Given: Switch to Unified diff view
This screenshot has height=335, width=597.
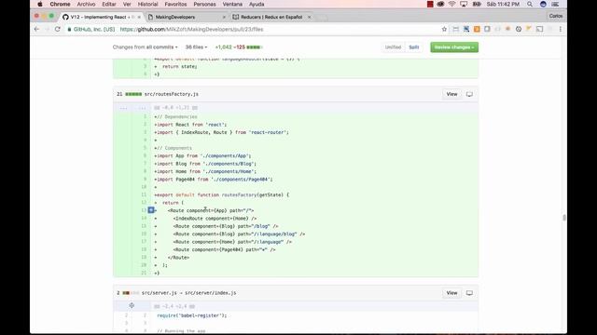Looking at the screenshot, I should point(393,47).
